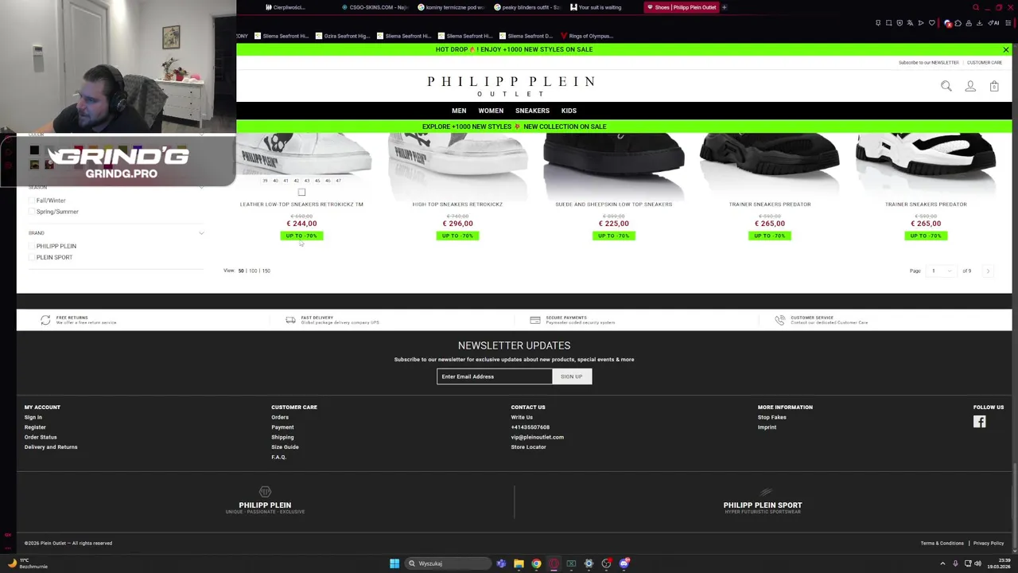This screenshot has width=1018, height=573.
Task: Click the Philipp Plein Sport footer logo
Action: [x=763, y=502]
